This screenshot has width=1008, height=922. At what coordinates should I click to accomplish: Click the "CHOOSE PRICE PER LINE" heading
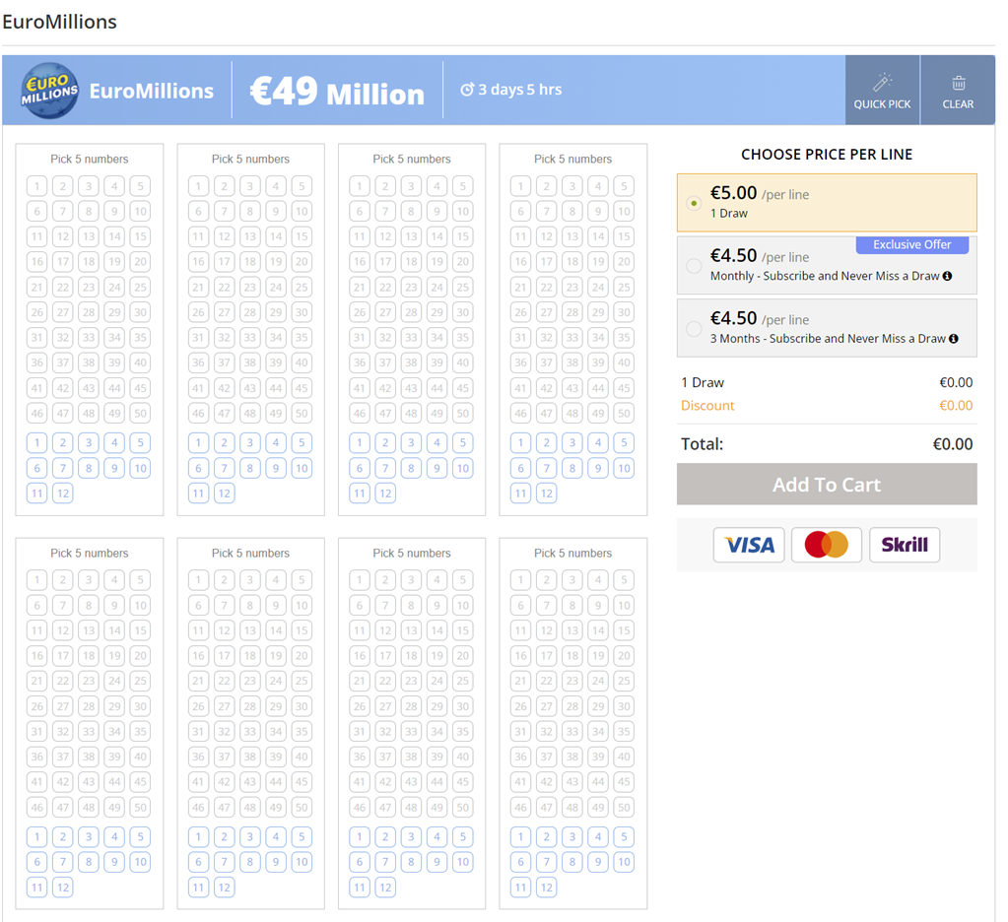[827, 155]
